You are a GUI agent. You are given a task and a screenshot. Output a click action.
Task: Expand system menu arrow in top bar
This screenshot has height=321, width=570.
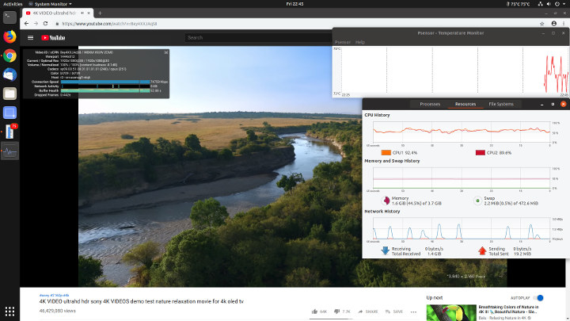564,4
